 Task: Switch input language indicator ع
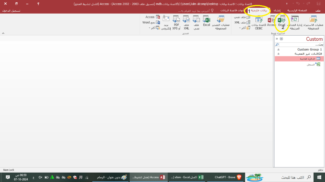(33, 177)
